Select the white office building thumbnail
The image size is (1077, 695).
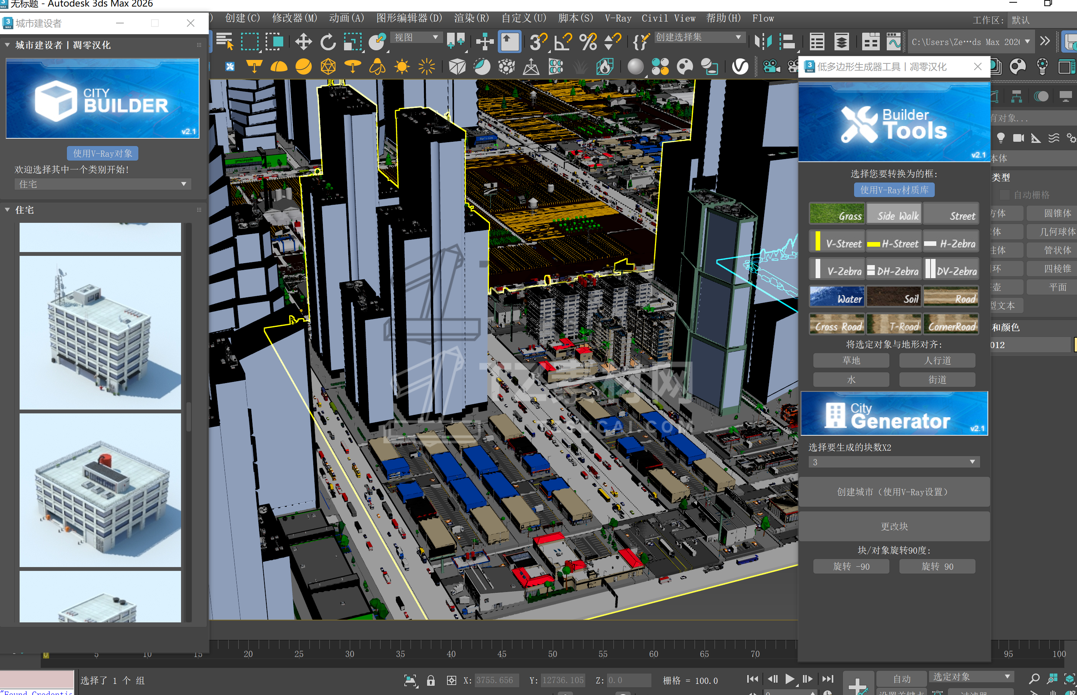(100, 333)
